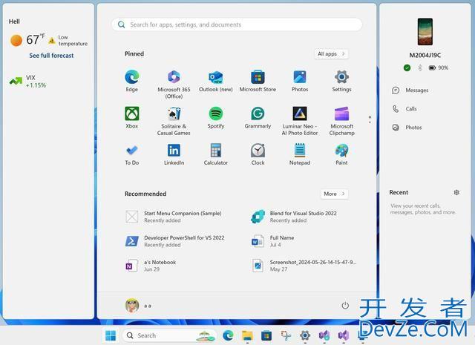Viewport: 475px width, 345px height.
Task: Open Outlook (new) from pinned apps
Action: coord(216,81)
